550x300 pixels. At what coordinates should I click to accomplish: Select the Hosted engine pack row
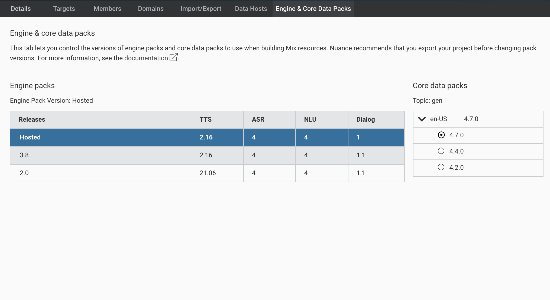coord(100,137)
